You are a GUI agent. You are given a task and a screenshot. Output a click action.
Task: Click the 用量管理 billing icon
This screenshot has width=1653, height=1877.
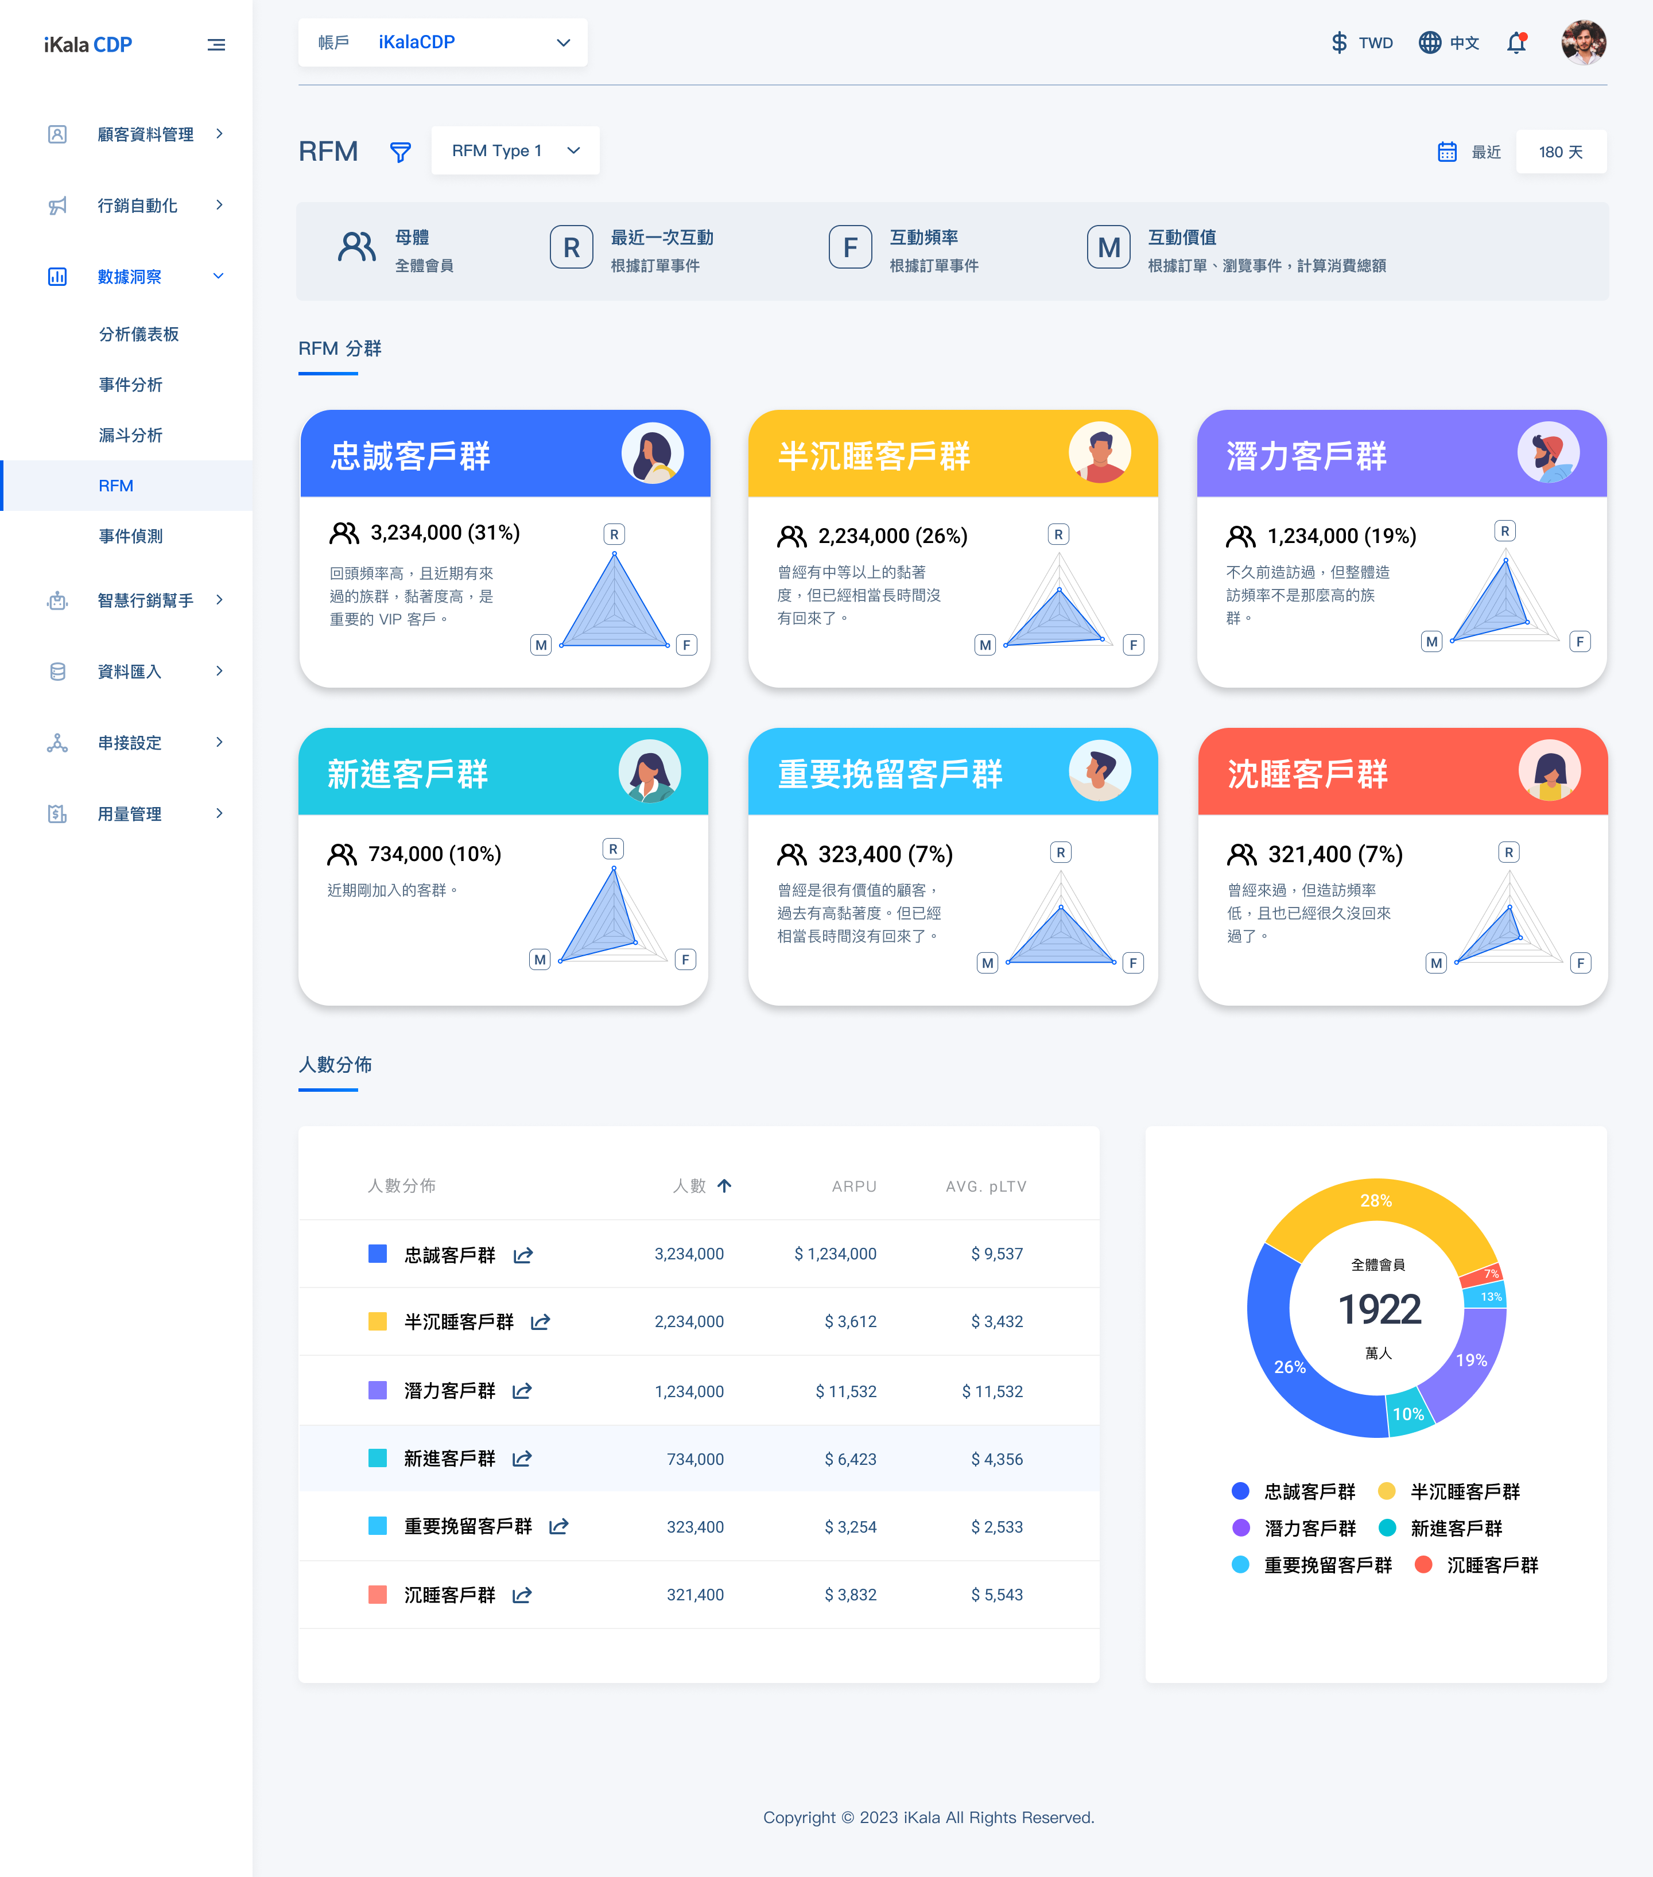pyautogui.click(x=57, y=813)
